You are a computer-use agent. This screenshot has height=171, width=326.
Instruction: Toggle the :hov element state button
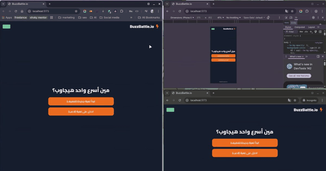[301, 32]
